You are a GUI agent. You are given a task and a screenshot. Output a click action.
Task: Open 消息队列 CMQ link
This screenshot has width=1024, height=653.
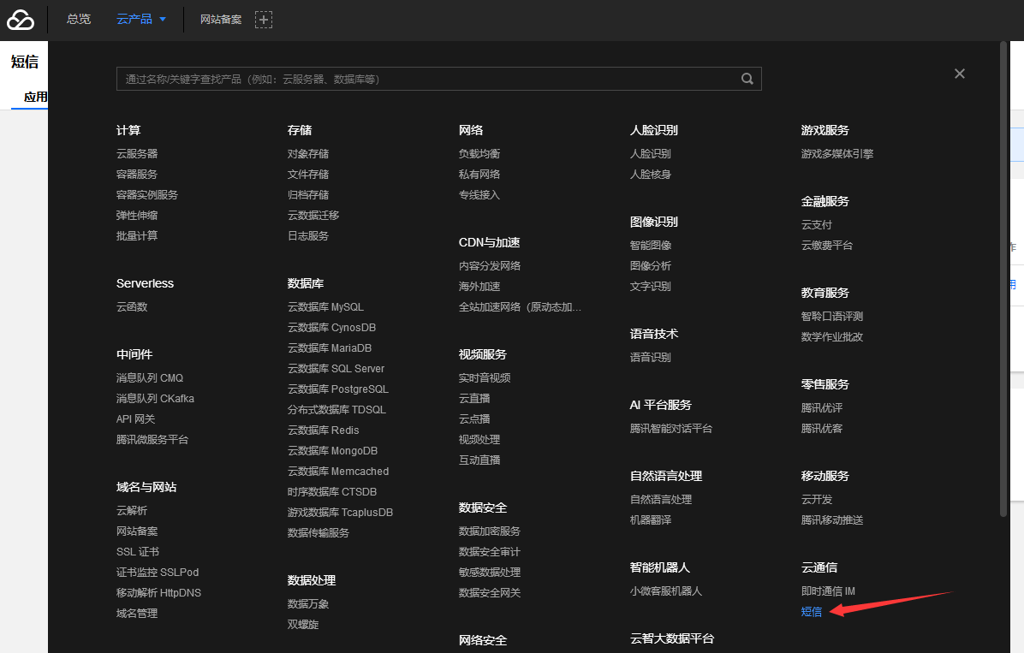[x=150, y=378]
